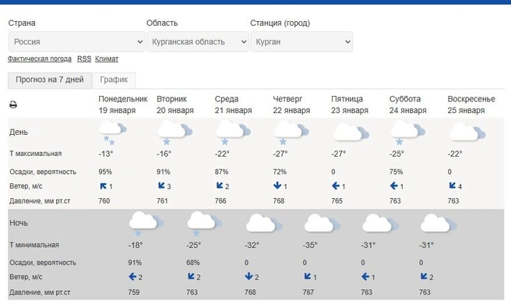Click Monday's daytime snow cloud icon

coord(112,132)
